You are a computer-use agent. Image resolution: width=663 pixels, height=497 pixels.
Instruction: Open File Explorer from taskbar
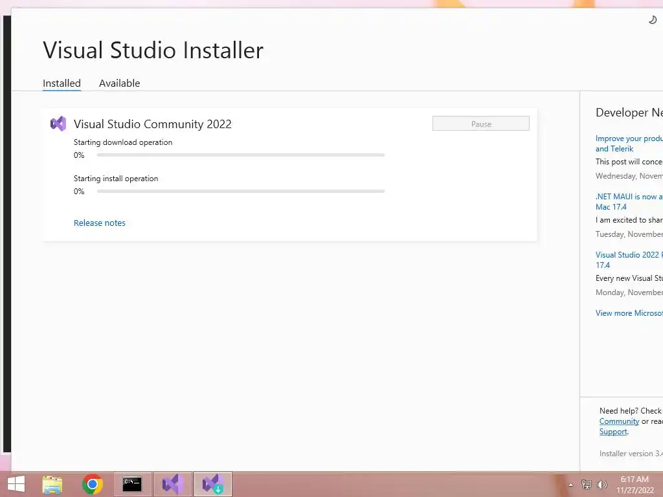click(x=52, y=484)
